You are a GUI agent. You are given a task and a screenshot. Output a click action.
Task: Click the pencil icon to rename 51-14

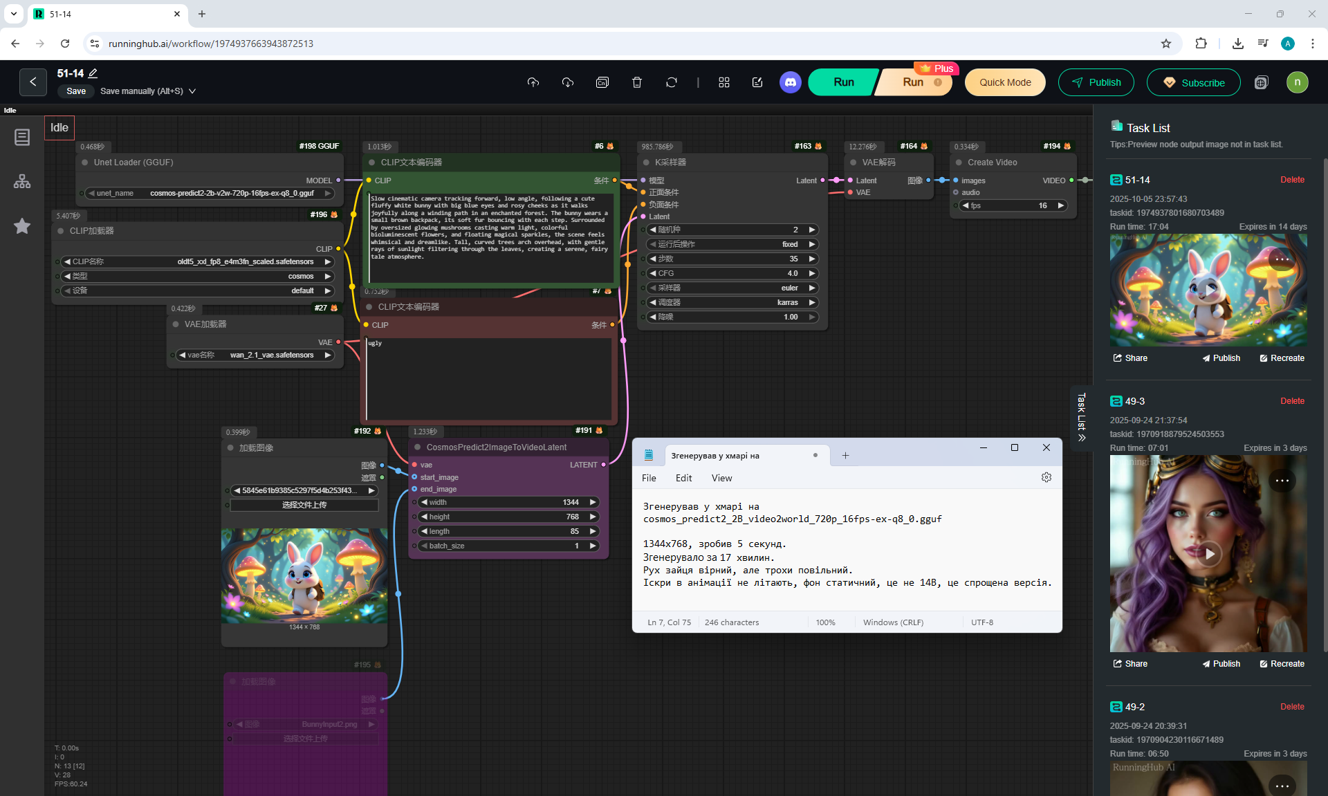tap(93, 73)
